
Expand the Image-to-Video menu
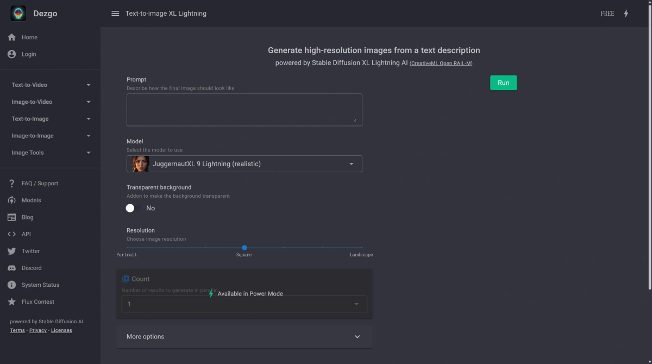50,102
